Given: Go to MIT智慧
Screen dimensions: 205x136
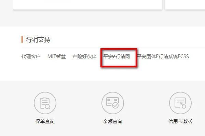Looking at the screenshot, I should (x=57, y=56).
